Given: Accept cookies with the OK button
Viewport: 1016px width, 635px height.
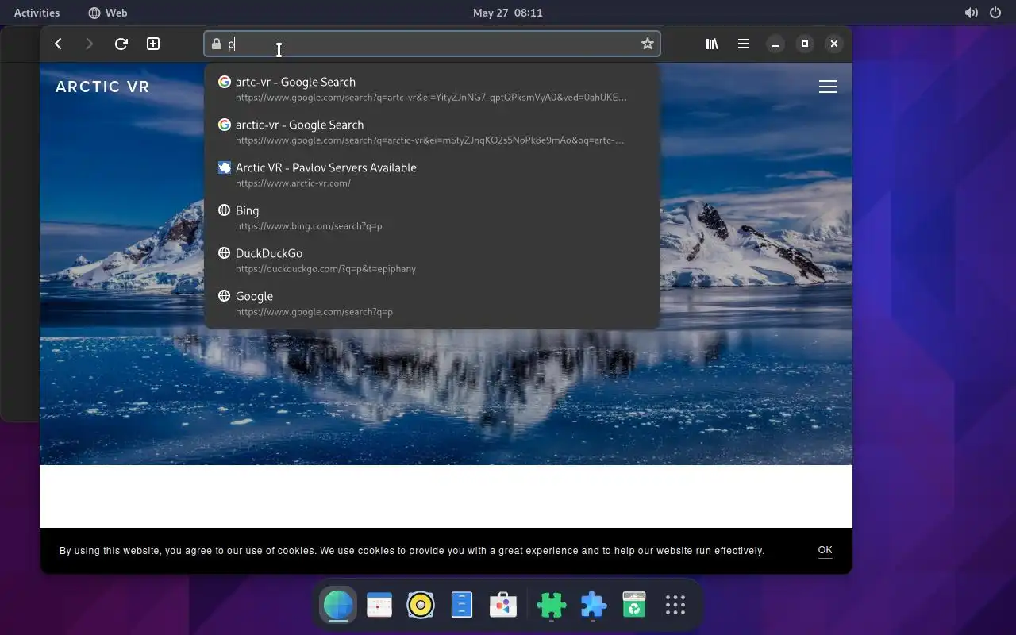Looking at the screenshot, I should click(825, 550).
